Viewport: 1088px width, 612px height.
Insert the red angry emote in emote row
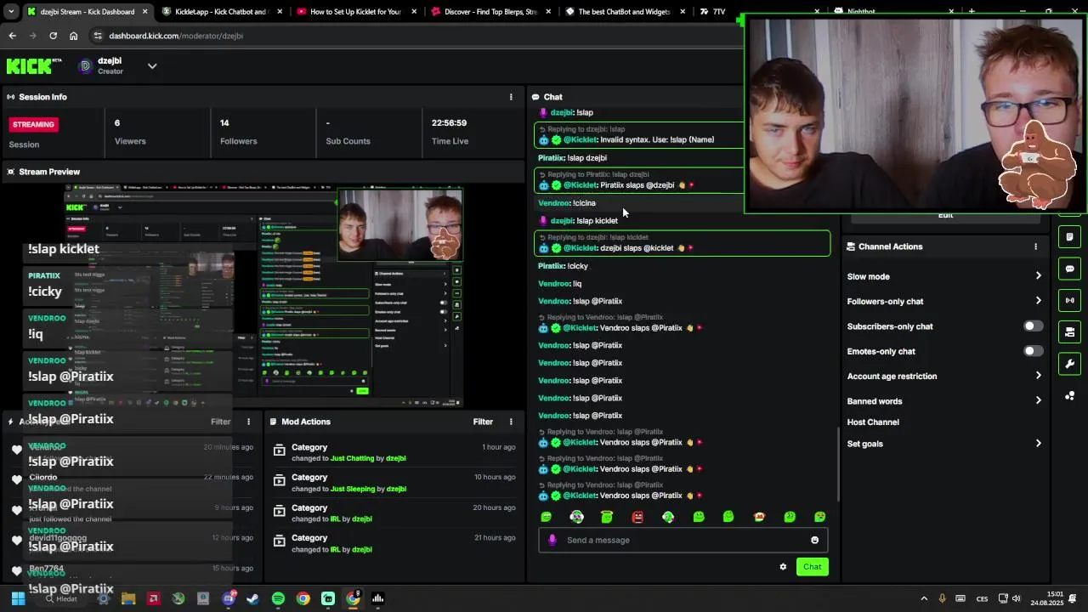(x=637, y=517)
